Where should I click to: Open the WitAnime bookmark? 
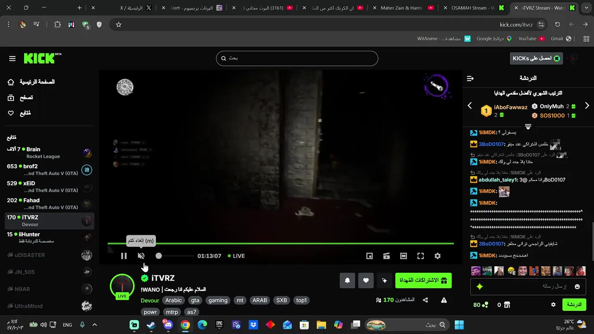pyautogui.click(x=444, y=39)
